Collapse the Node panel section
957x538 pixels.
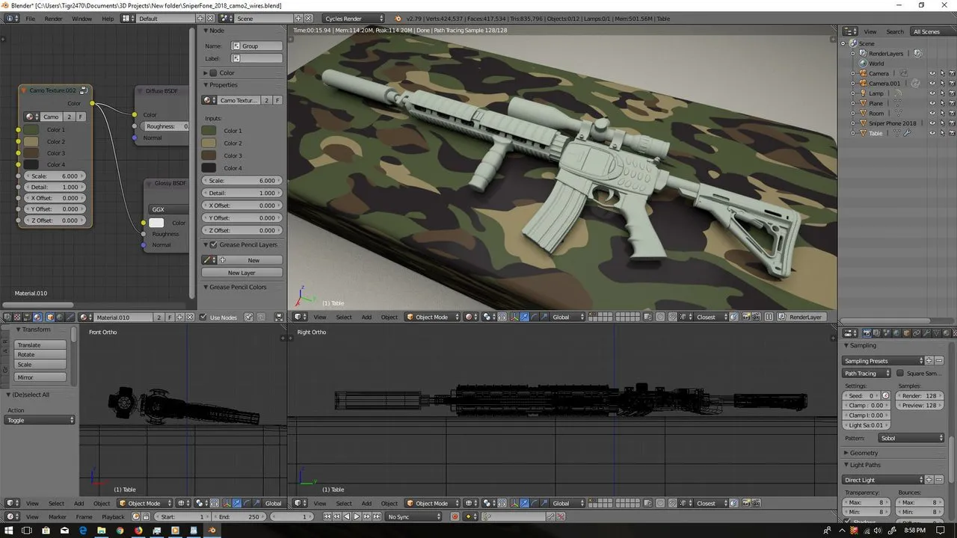pyautogui.click(x=206, y=31)
